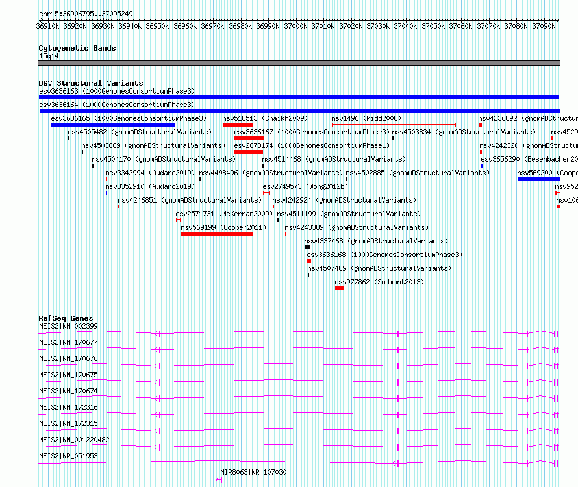Select nsv4502885 gnomAD variant label
578x487 pixels.
tap(418, 173)
